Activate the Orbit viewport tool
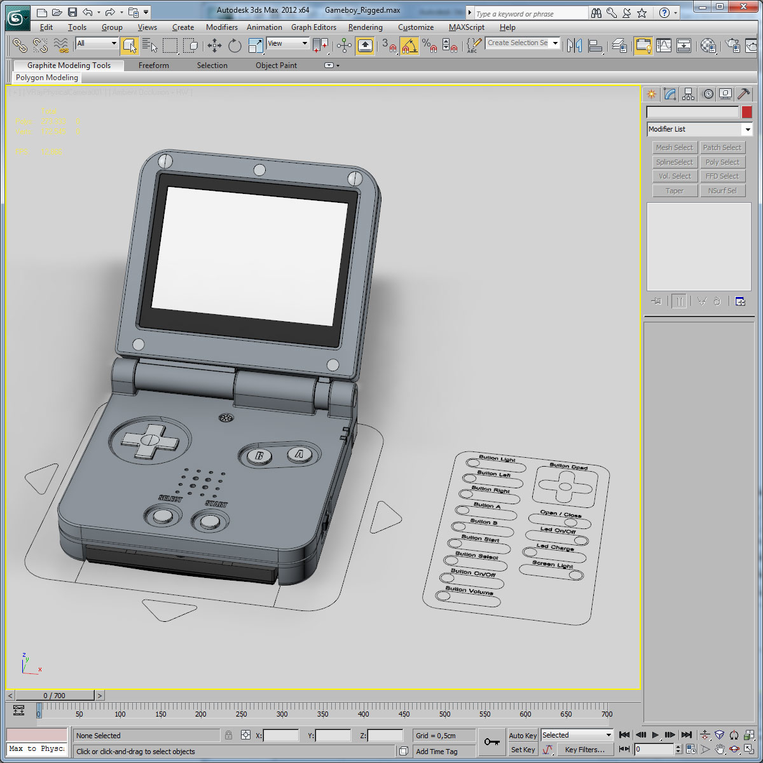763x763 pixels. (734, 749)
